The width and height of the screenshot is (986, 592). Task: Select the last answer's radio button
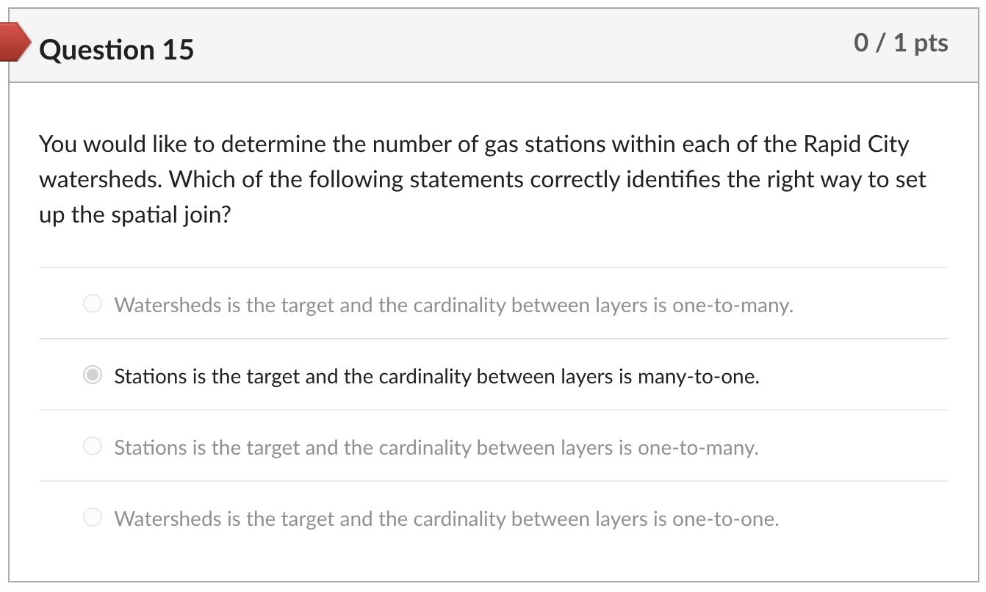pos(92,516)
